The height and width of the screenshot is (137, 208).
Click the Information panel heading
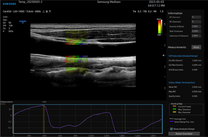175,13
